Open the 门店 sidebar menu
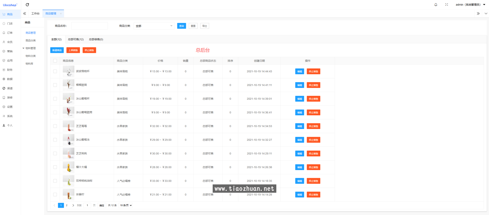The image size is (489, 215). (10, 24)
